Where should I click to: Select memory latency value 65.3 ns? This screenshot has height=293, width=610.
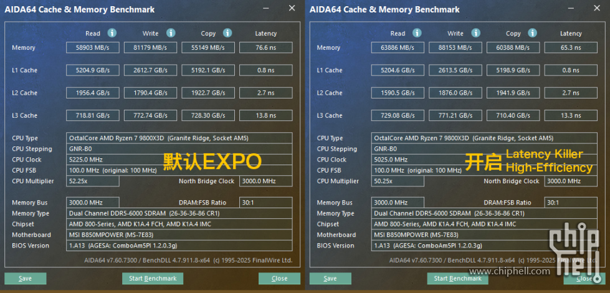571,48
